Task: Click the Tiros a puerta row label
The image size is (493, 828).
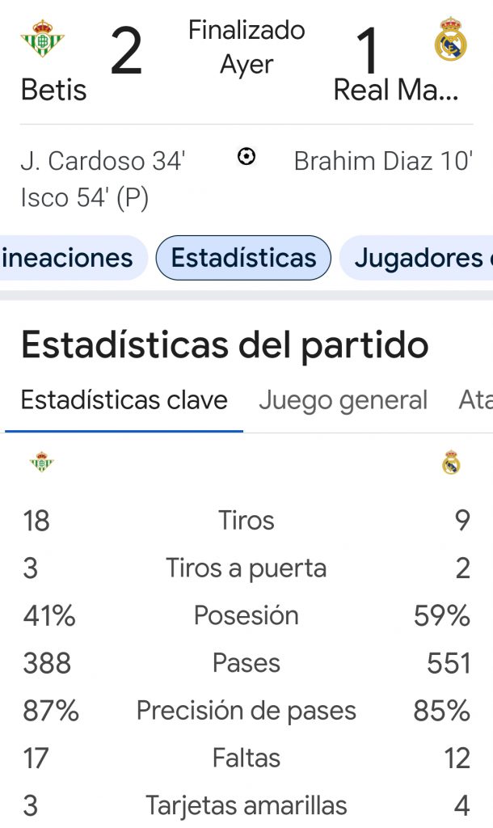Action: 247,568
